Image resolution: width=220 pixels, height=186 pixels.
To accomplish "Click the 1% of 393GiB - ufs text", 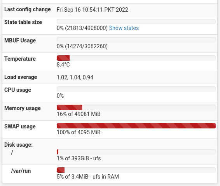I will coord(79,158).
